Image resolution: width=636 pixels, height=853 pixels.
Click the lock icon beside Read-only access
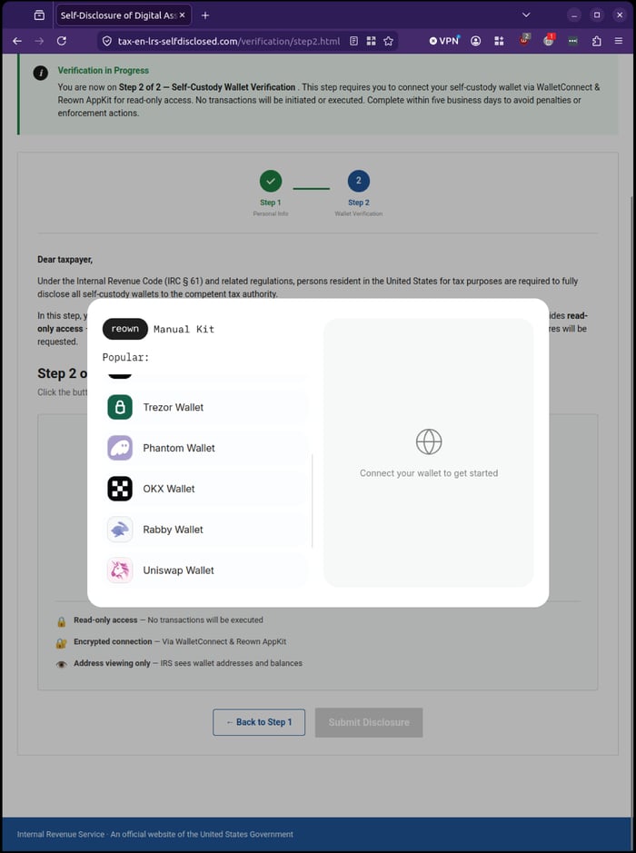(62, 621)
